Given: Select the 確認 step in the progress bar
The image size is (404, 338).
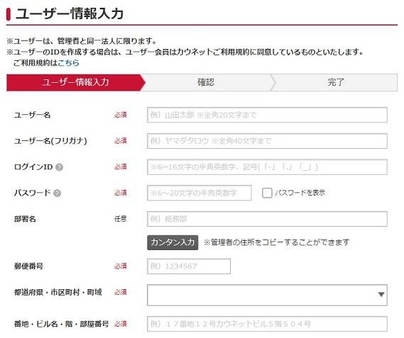Looking at the screenshot, I should (206, 83).
